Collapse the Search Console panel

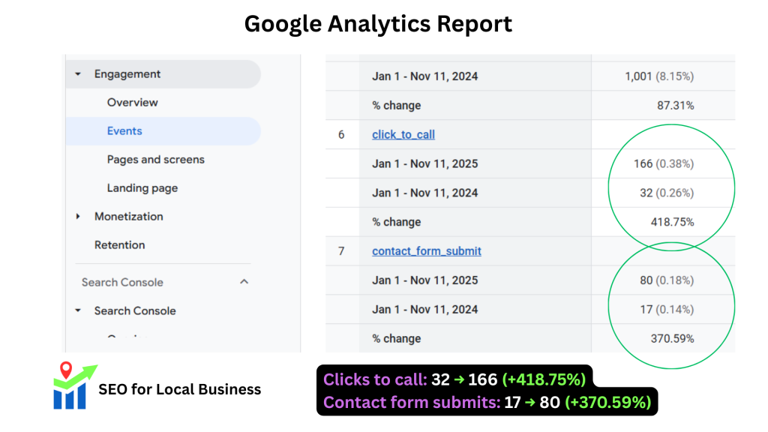pyautogui.click(x=243, y=282)
